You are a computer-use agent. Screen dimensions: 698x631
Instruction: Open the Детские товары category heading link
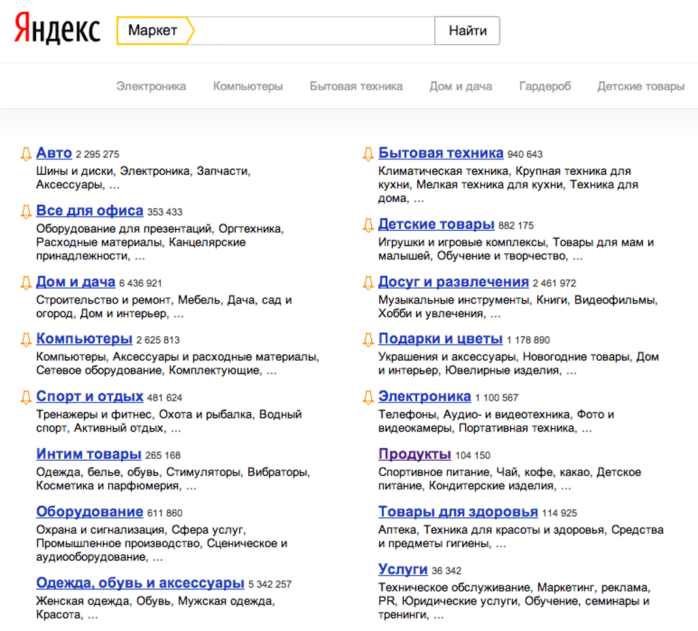click(x=436, y=224)
